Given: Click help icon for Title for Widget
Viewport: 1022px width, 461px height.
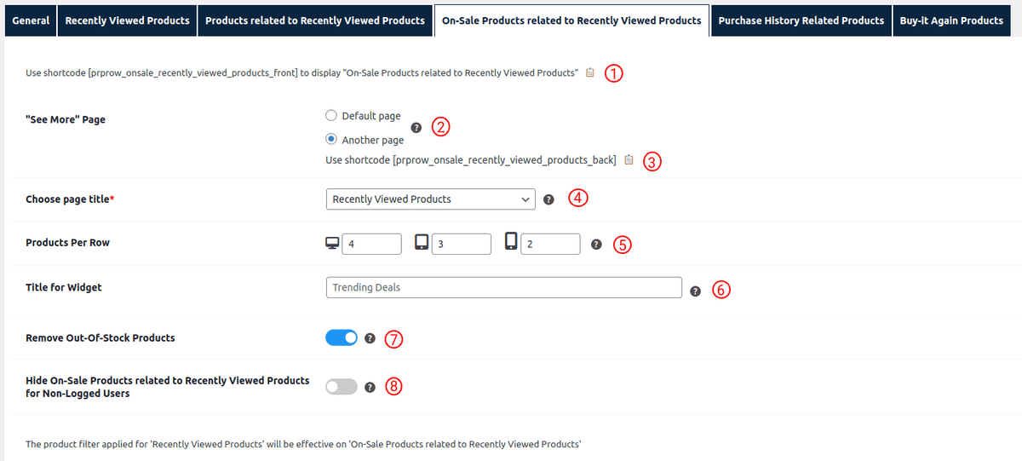Looking at the screenshot, I should coord(695,291).
